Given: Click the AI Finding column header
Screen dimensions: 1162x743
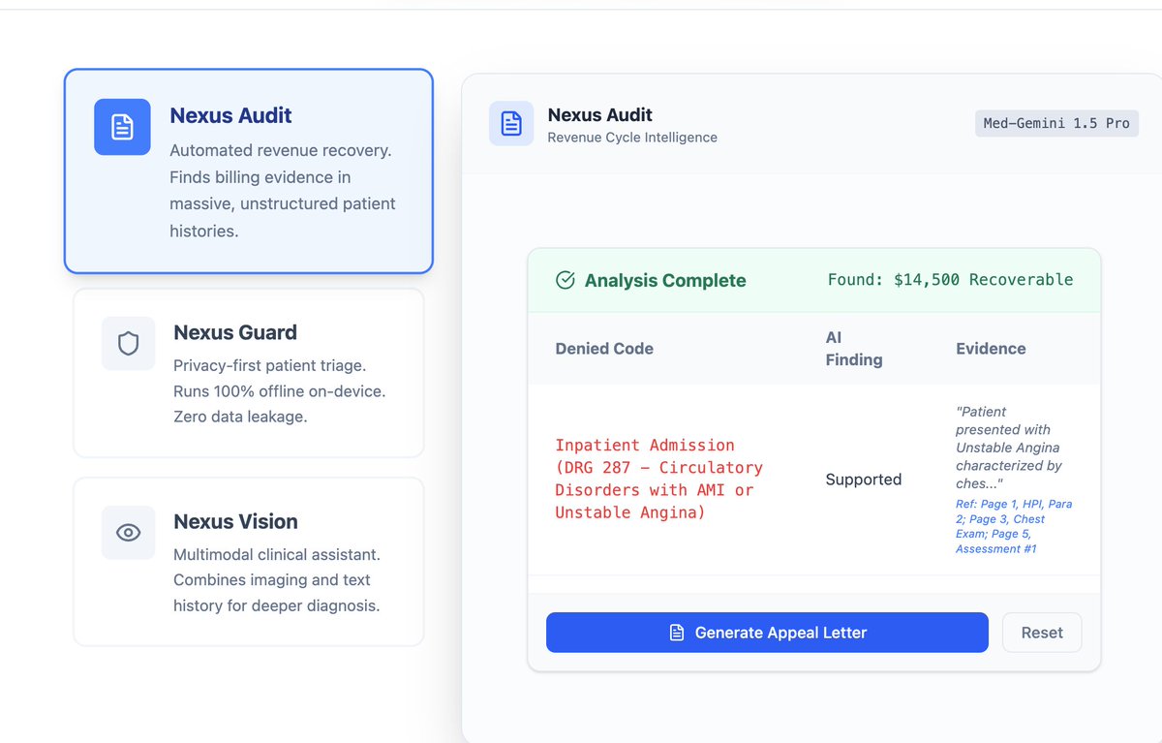Looking at the screenshot, I should click(x=853, y=349).
